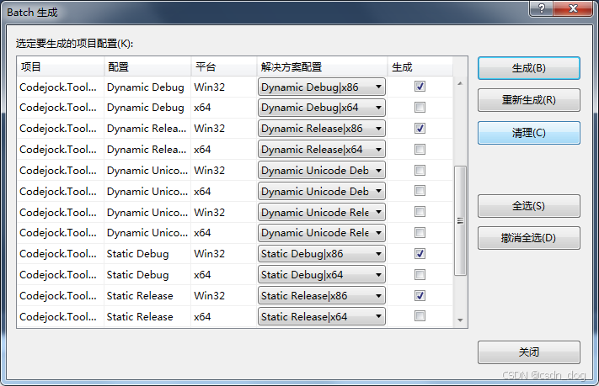Screen dimensions: 599x386
Task: Open Dynamic Unicode Deb dropdown in x64 row
Action: pos(321,191)
